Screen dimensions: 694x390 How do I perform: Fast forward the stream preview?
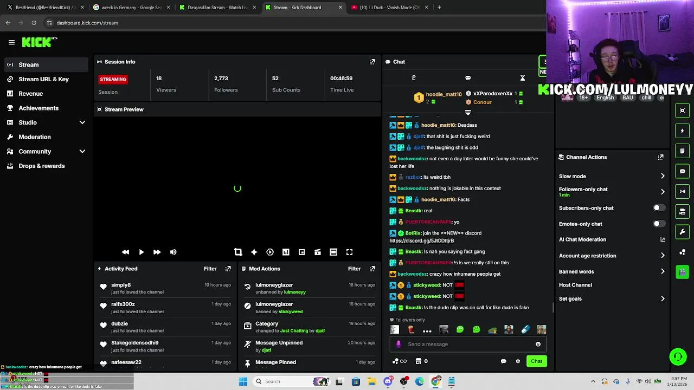(x=157, y=252)
